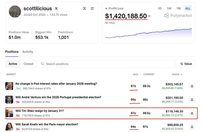Sort by the VALUE column header chevron
The image size is (203, 133).
click(x=181, y=74)
